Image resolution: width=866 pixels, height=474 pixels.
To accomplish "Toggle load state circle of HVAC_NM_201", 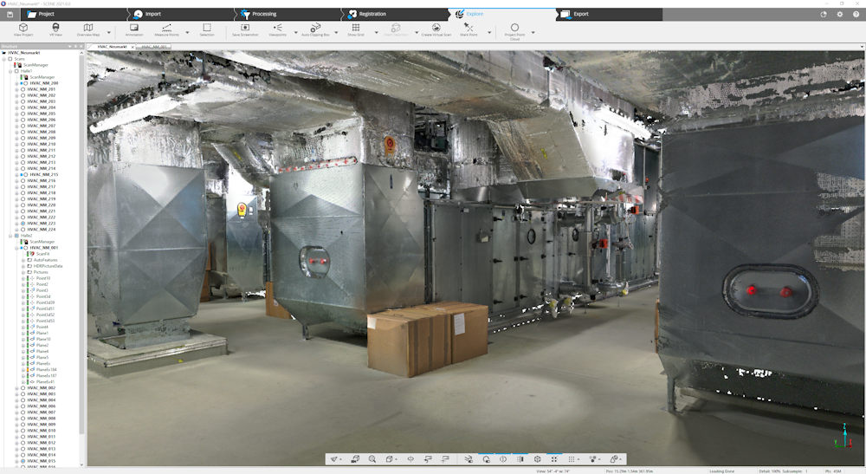I will click(23, 89).
